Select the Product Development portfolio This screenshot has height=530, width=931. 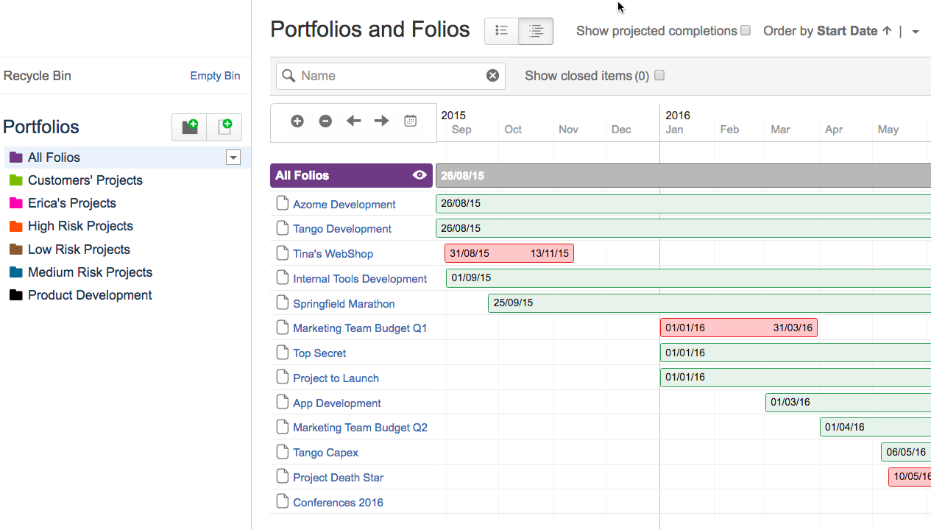click(90, 295)
